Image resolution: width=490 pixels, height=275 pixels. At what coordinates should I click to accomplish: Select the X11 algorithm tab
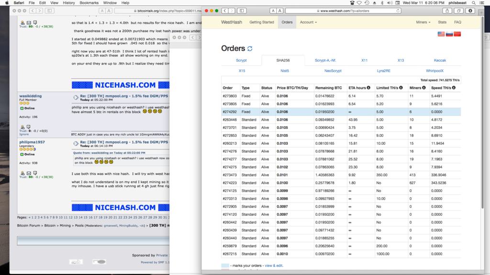(x=364, y=61)
